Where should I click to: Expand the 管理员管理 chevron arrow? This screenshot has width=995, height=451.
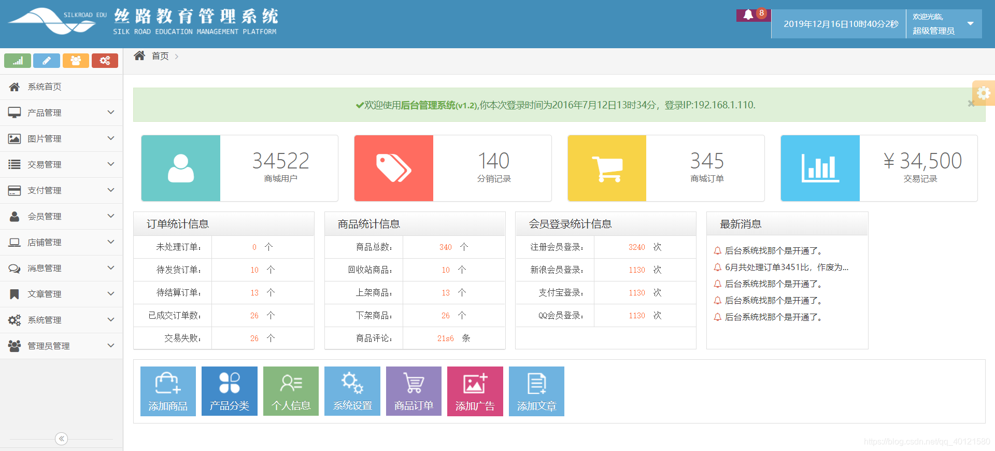(x=110, y=346)
